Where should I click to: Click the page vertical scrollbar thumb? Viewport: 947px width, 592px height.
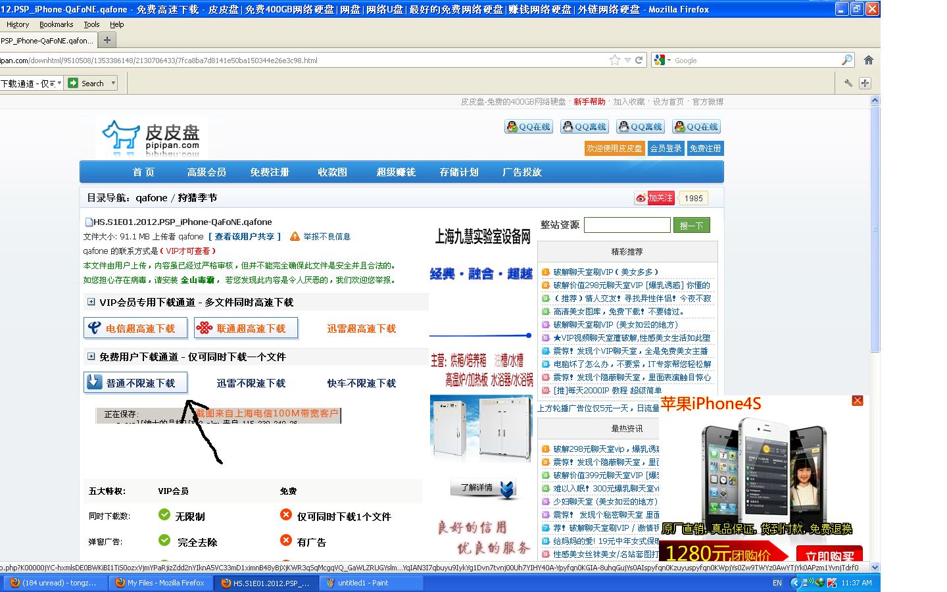pyautogui.click(x=875, y=229)
